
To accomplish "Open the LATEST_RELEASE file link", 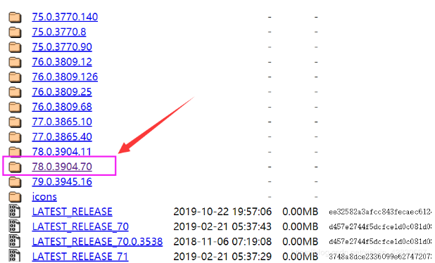I will click(x=72, y=212).
